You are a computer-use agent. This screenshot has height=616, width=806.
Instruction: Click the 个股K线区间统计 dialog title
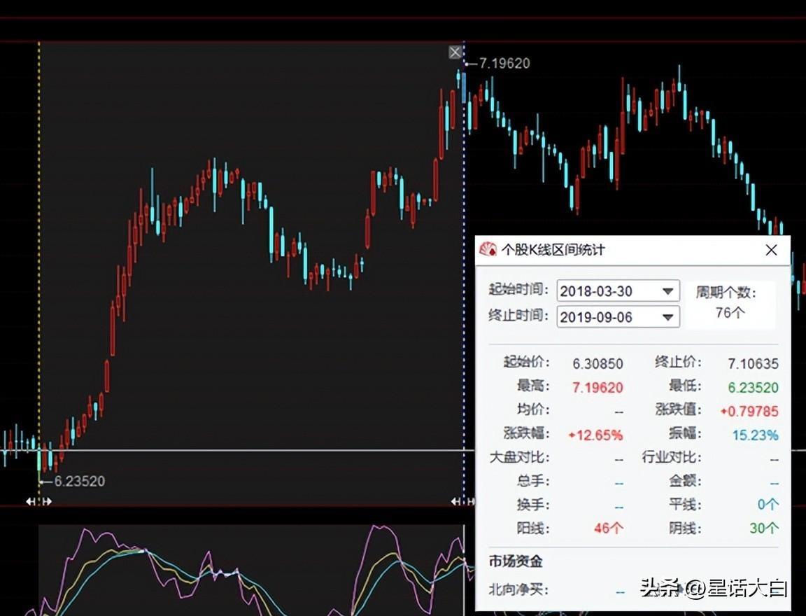tap(553, 250)
